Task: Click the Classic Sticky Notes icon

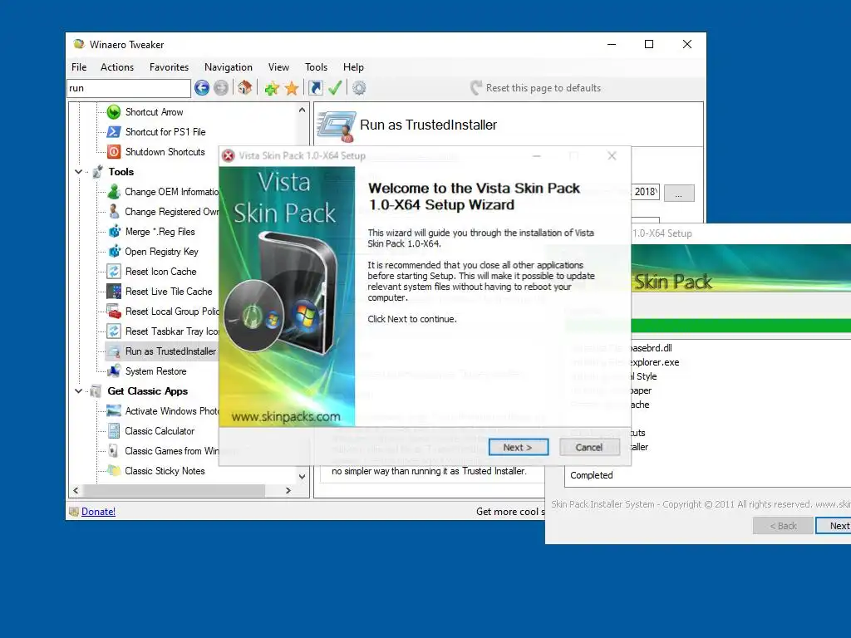Action: tap(113, 470)
